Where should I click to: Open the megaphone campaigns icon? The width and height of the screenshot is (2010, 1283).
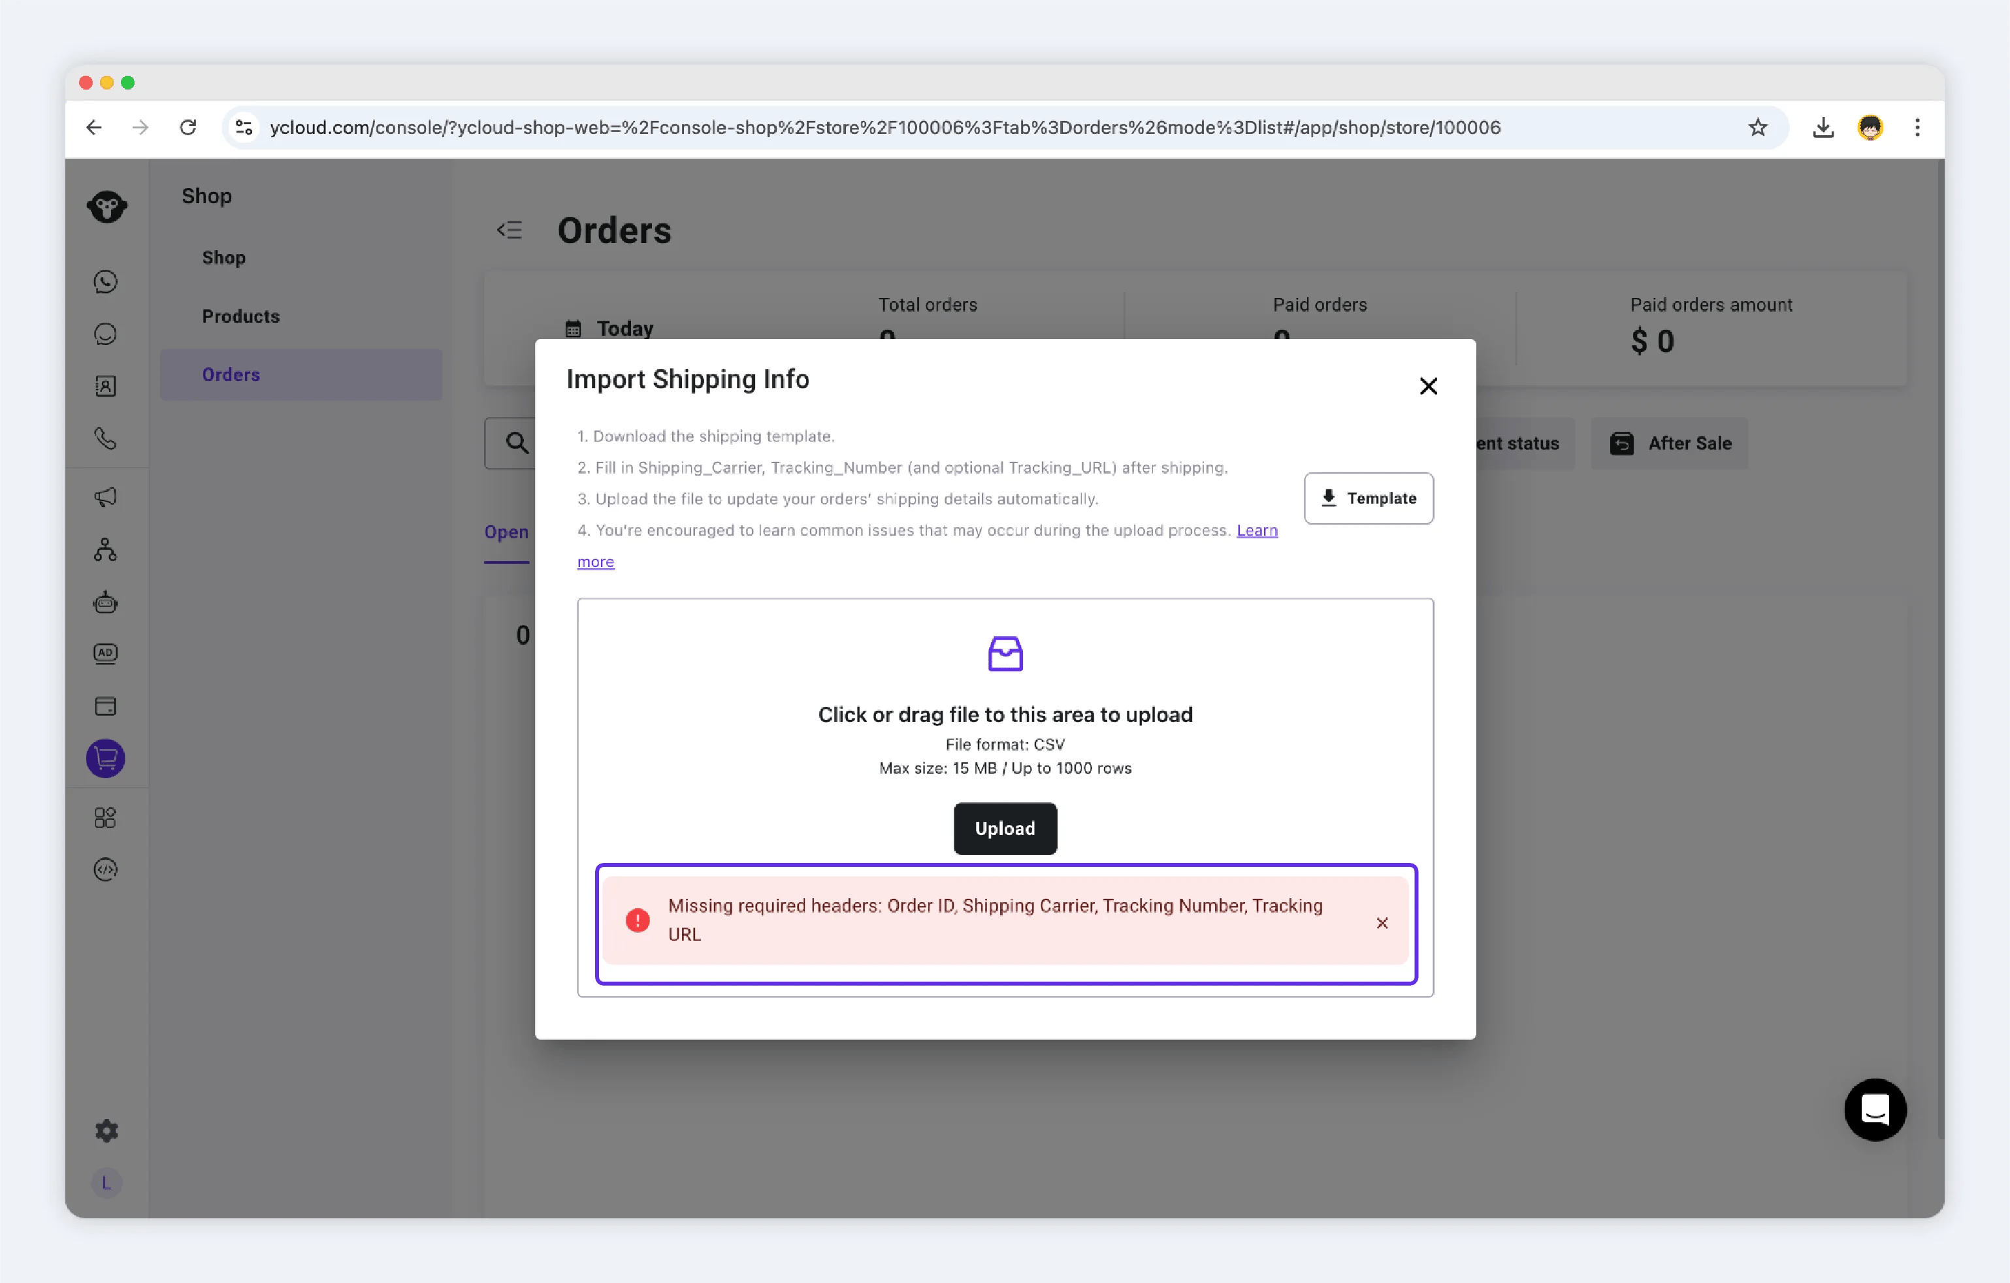(106, 498)
